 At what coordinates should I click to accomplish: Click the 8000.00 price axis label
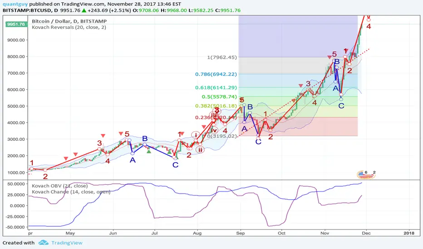(16, 57)
